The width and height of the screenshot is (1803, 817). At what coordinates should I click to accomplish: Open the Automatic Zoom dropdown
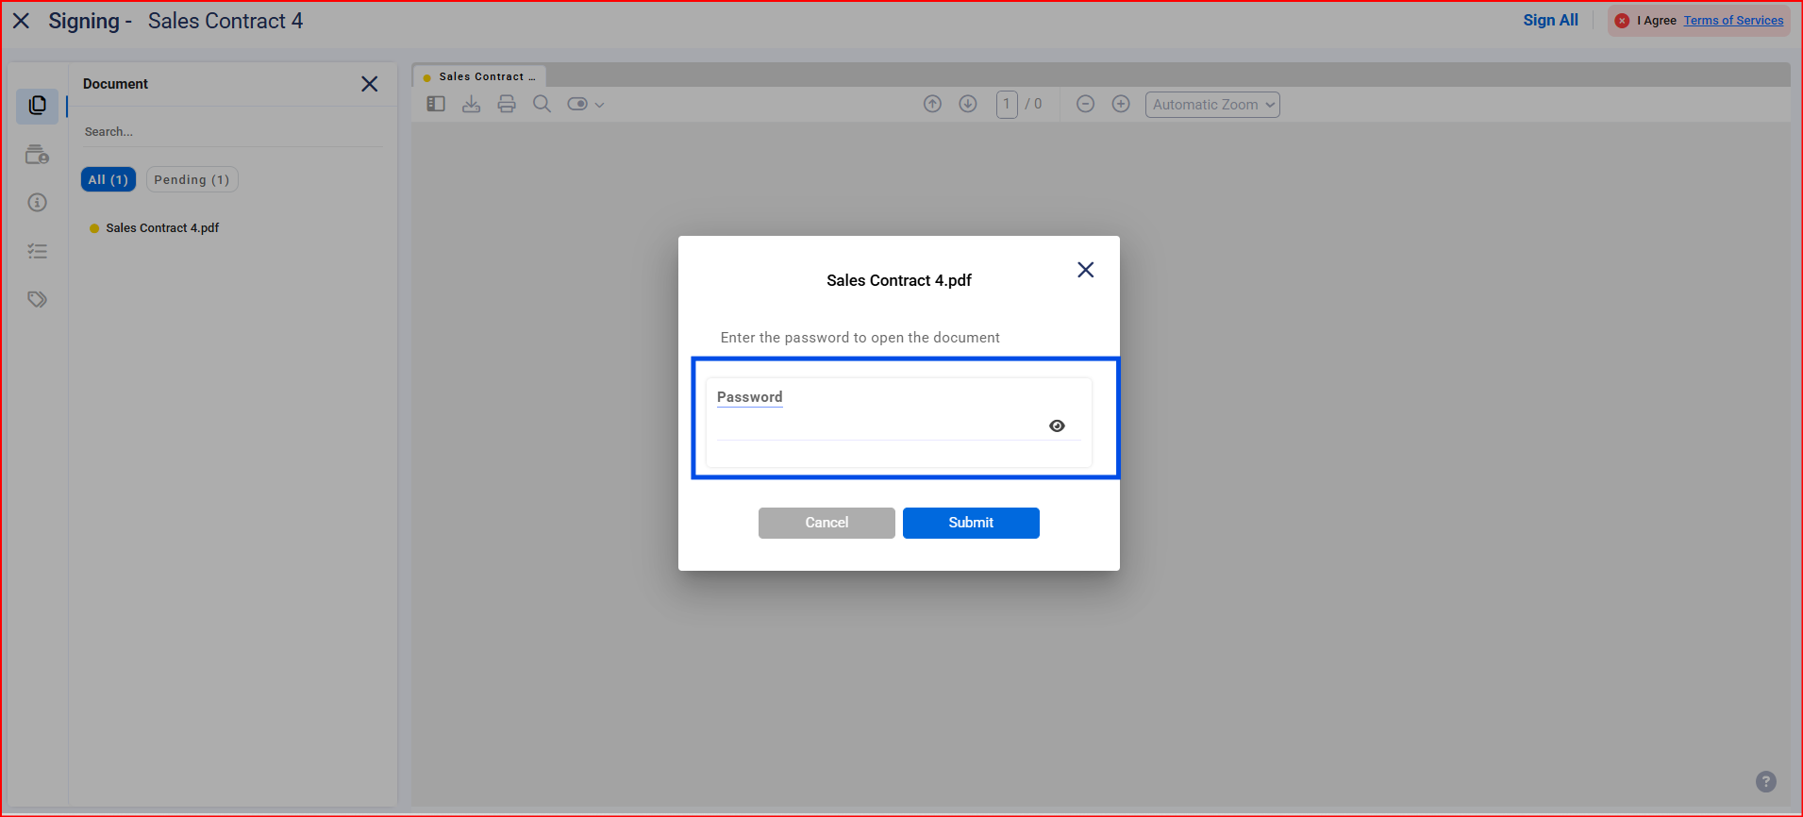coord(1211,105)
